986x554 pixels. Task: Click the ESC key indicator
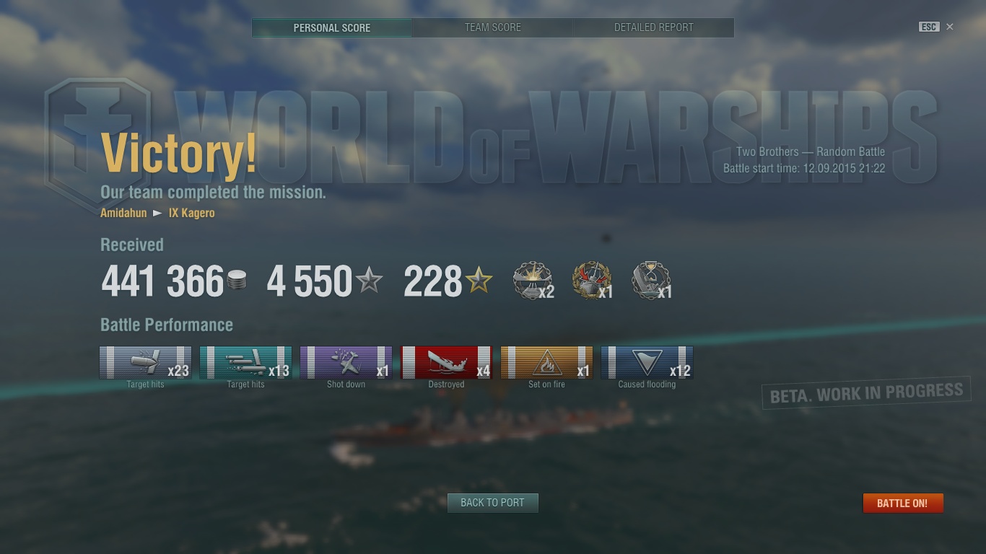[929, 27]
